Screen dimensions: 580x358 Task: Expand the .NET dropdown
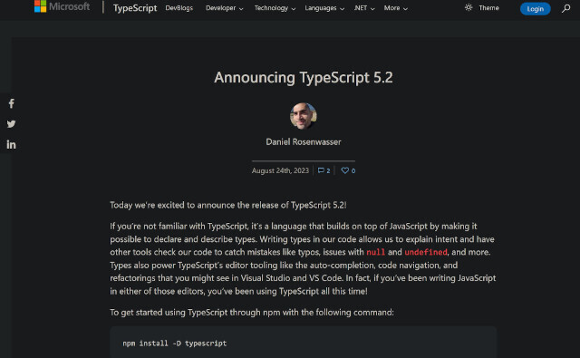click(x=364, y=8)
